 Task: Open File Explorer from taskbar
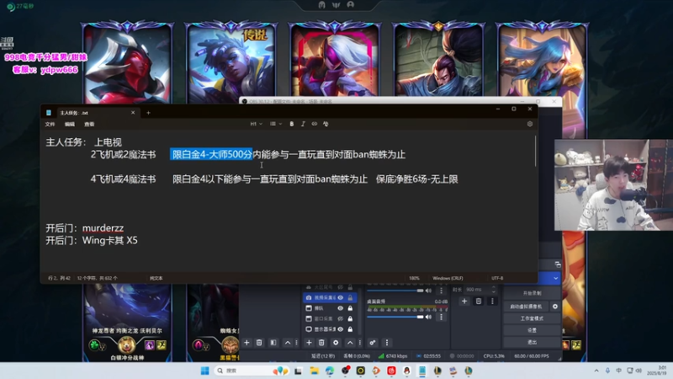click(x=314, y=371)
